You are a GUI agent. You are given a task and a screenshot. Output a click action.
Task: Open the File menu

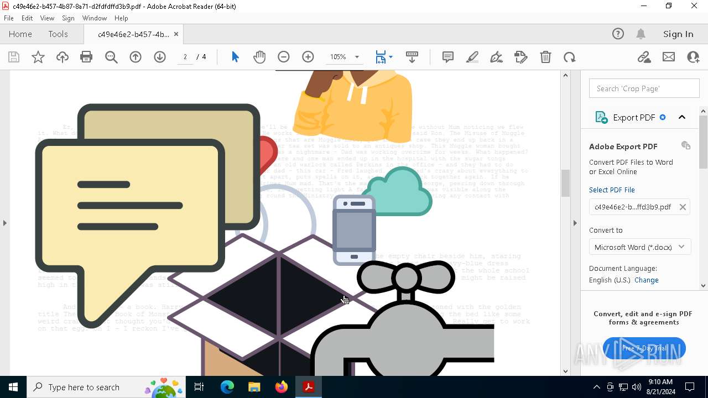point(9,18)
